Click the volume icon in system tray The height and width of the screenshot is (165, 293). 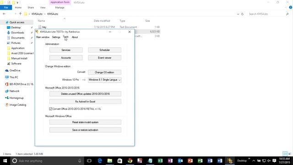[269, 161]
